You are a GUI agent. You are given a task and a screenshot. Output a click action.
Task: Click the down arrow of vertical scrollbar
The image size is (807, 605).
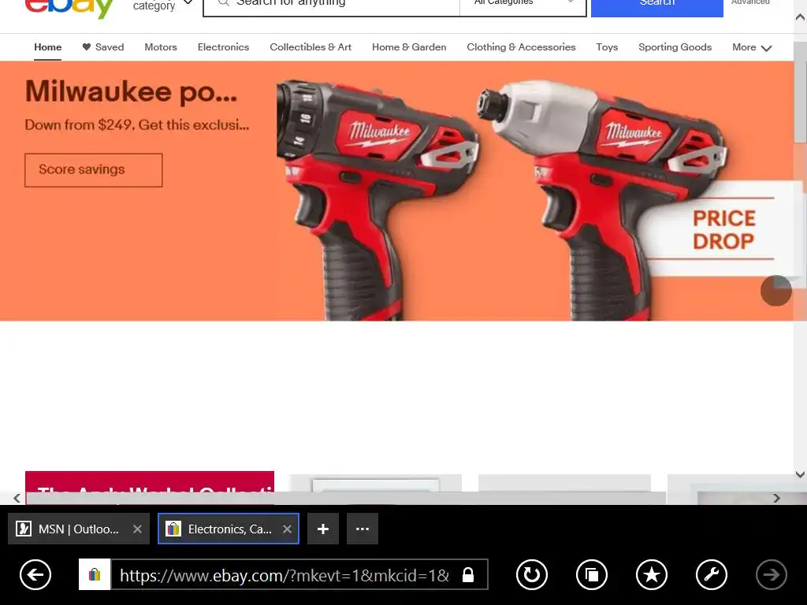(801, 474)
